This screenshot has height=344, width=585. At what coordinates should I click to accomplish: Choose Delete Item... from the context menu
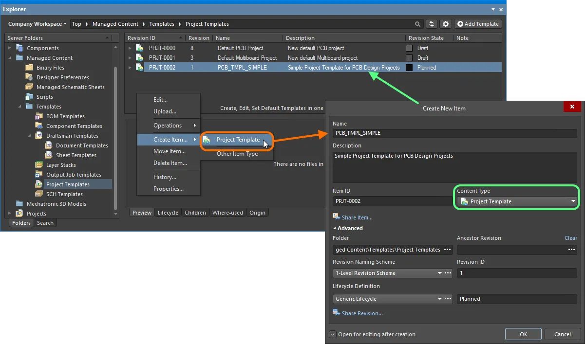click(x=169, y=163)
